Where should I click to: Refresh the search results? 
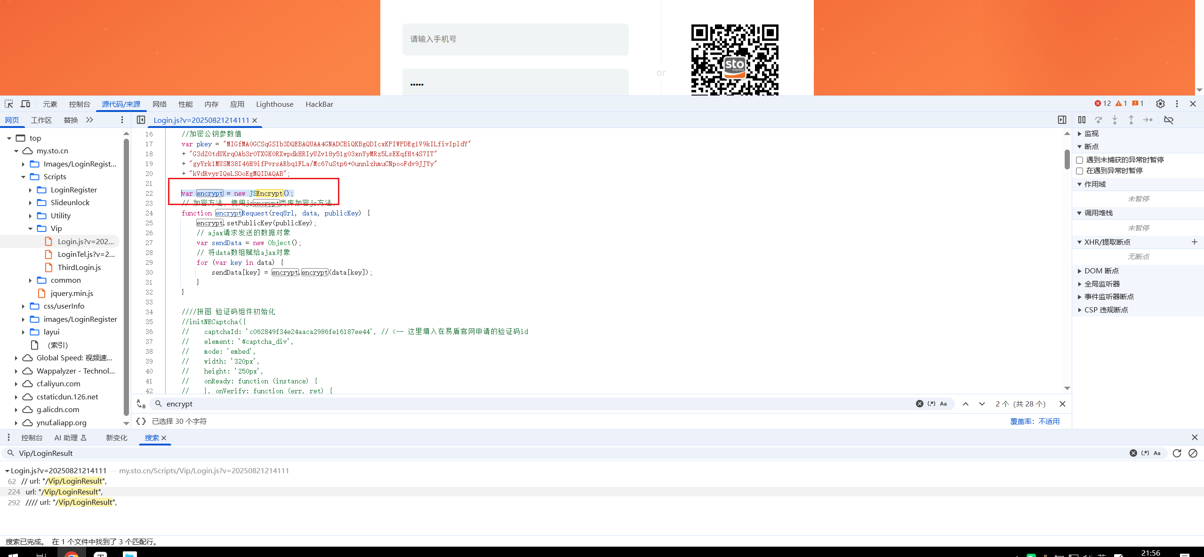tap(1177, 453)
